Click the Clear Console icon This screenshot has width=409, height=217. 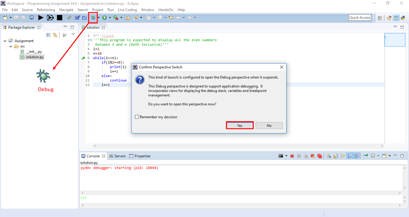coord(329,156)
